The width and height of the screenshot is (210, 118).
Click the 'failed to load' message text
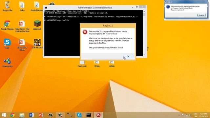point(108,33)
